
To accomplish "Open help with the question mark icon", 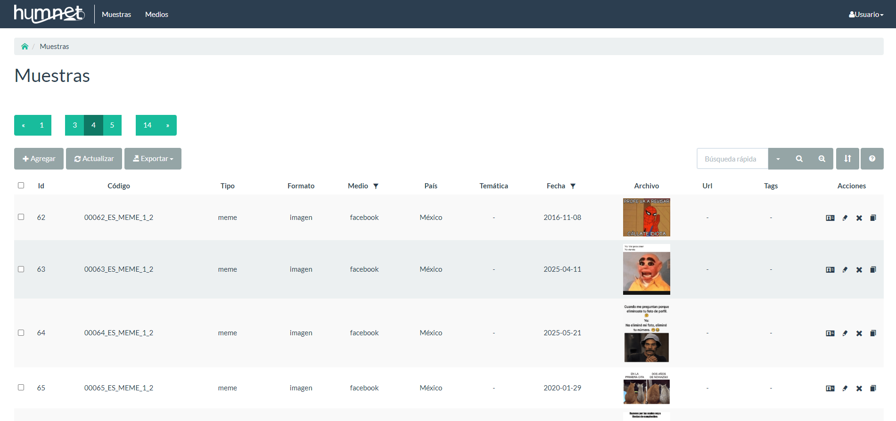I will click(872, 159).
